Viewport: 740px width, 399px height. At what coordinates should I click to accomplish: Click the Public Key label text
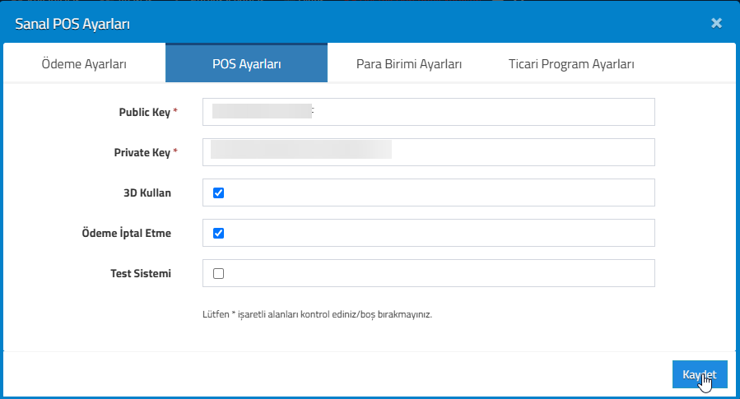[144, 112]
